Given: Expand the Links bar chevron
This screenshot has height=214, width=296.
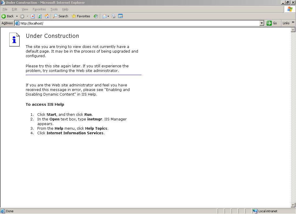Looking at the screenshot, I should pos(293,23).
